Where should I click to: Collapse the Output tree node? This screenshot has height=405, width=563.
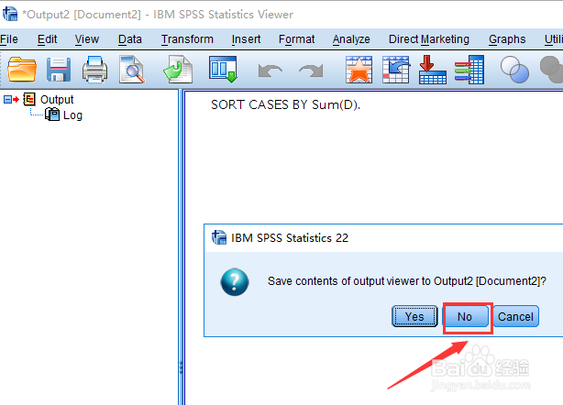pos(7,99)
